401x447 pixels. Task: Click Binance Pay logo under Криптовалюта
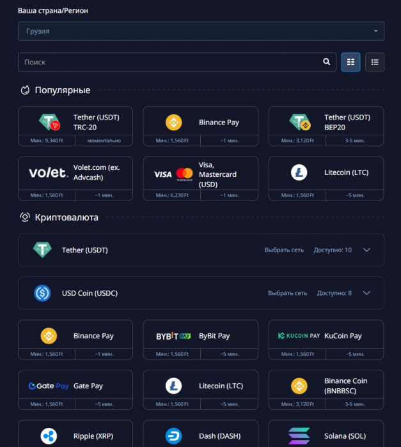pos(49,336)
